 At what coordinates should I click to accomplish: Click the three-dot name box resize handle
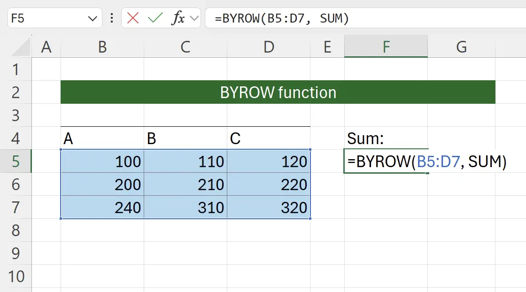112,18
